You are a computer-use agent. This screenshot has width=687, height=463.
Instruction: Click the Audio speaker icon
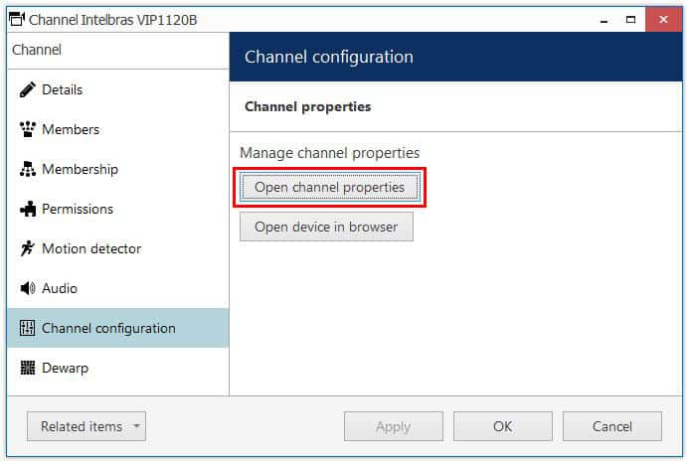27,289
